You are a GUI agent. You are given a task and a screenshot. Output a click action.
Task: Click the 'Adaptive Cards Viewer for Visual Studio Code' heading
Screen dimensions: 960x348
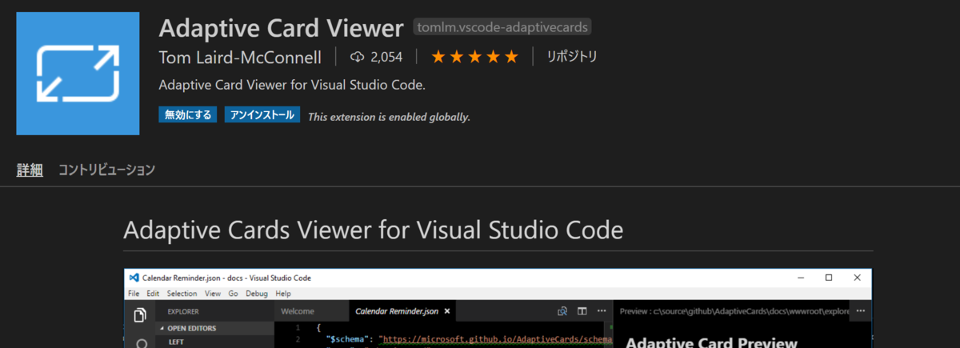(373, 230)
